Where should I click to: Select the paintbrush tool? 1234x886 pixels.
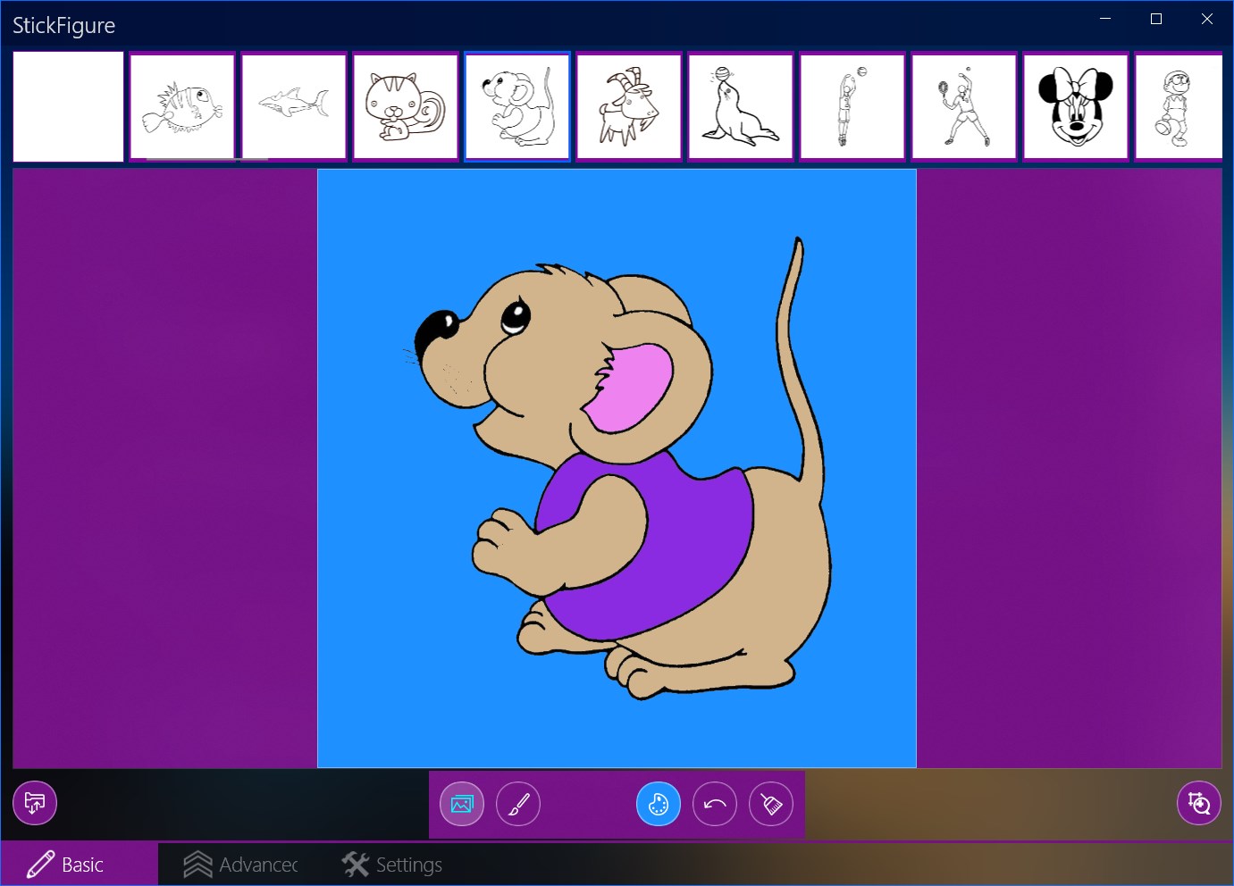(x=518, y=804)
